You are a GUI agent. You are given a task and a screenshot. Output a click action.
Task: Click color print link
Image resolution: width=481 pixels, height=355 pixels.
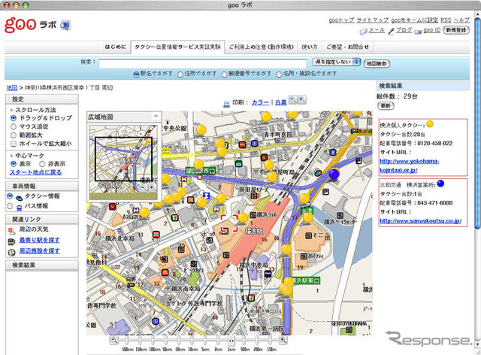(x=261, y=102)
